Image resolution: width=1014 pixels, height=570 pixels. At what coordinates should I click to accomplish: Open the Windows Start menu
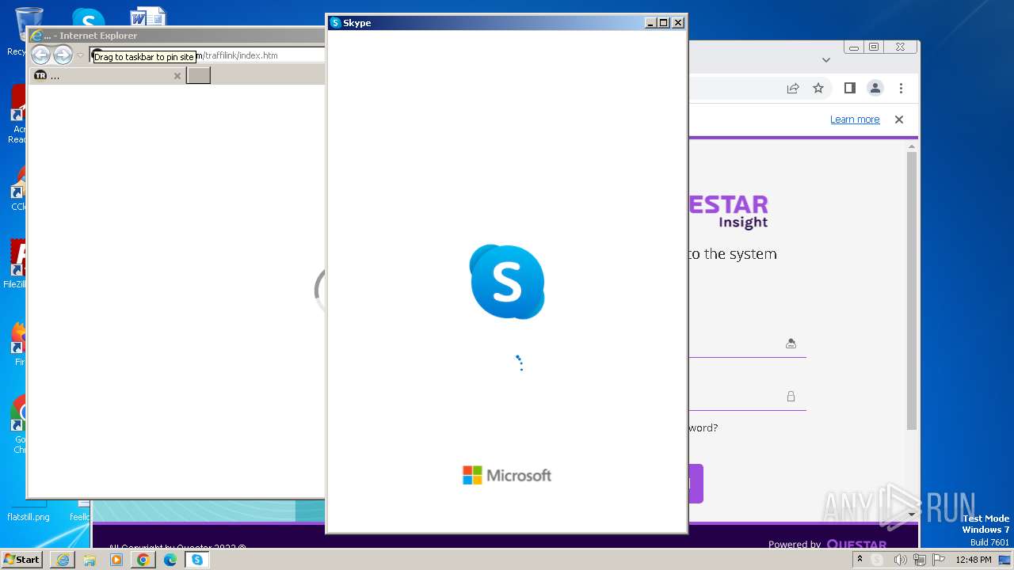point(22,559)
